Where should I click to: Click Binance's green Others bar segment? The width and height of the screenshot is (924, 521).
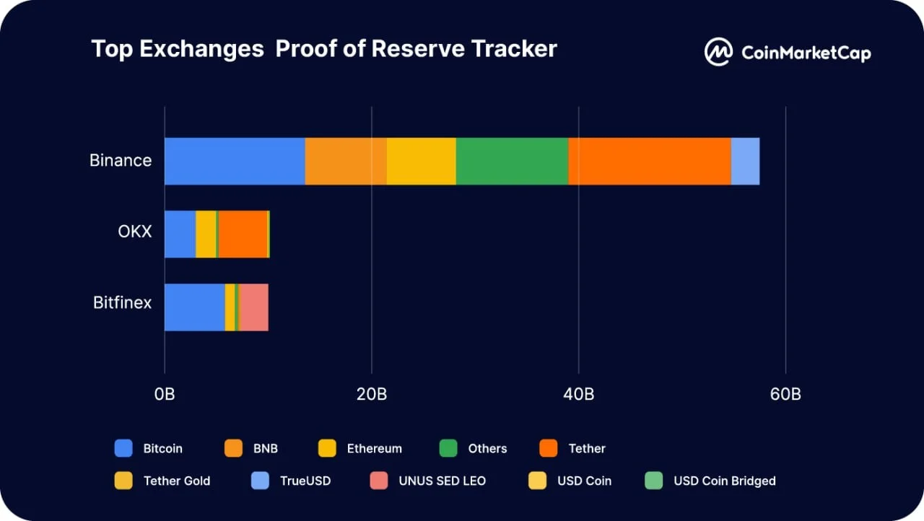tap(512, 161)
